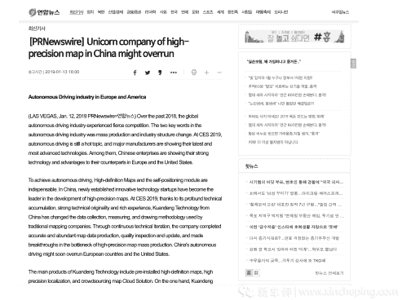Share the article on Twitter
Screen dimensions: 402x300
pos(148,73)
